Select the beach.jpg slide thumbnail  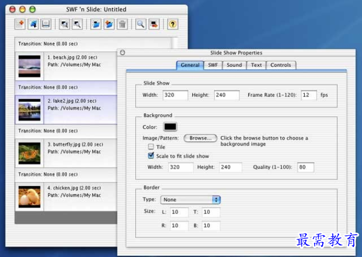[x=29, y=66]
